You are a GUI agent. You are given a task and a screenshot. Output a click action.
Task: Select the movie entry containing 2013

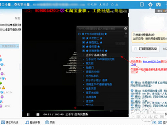pyautogui.click(x=99, y=84)
